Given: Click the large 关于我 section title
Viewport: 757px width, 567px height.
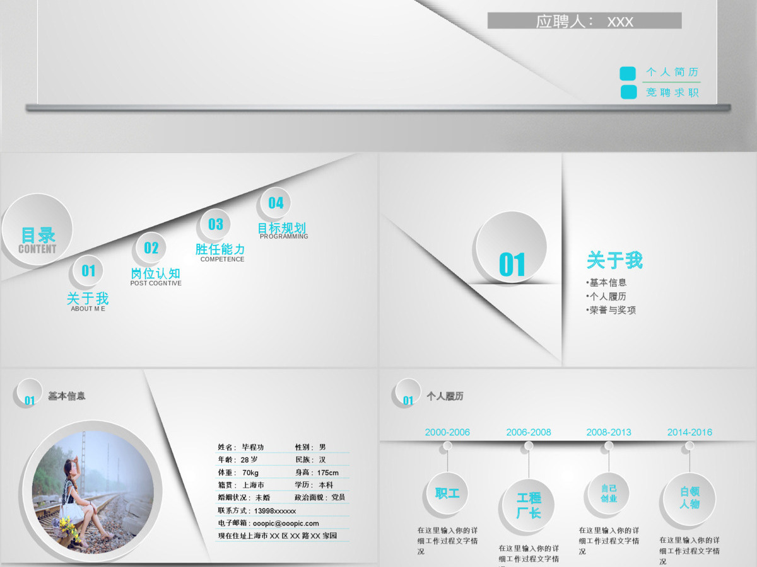Looking at the screenshot, I should 614,260.
